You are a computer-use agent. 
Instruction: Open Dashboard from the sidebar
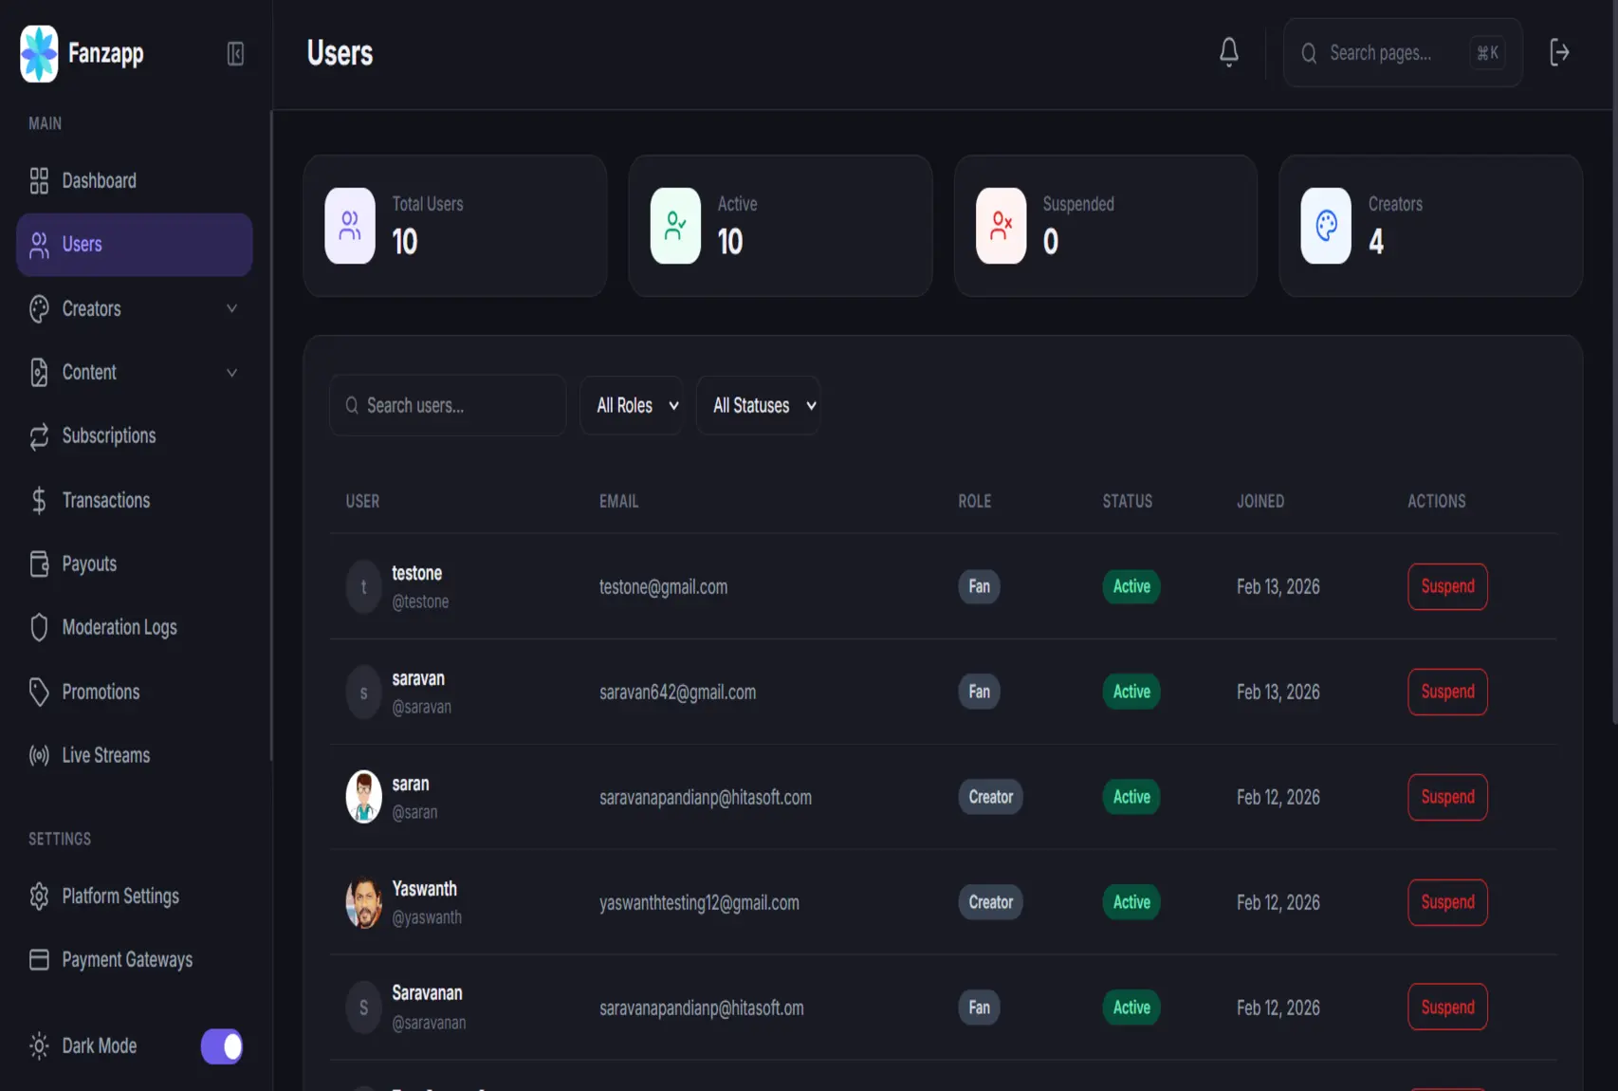(135, 180)
